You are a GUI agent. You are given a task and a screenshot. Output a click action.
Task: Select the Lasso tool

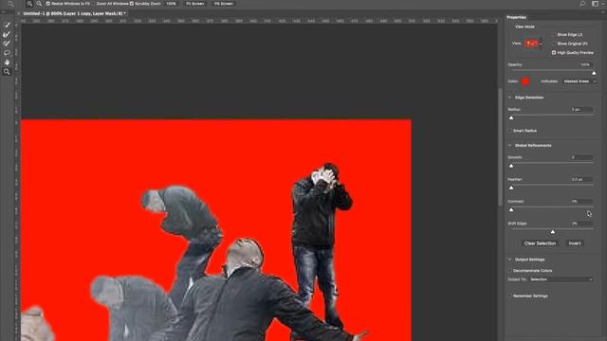point(7,53)
